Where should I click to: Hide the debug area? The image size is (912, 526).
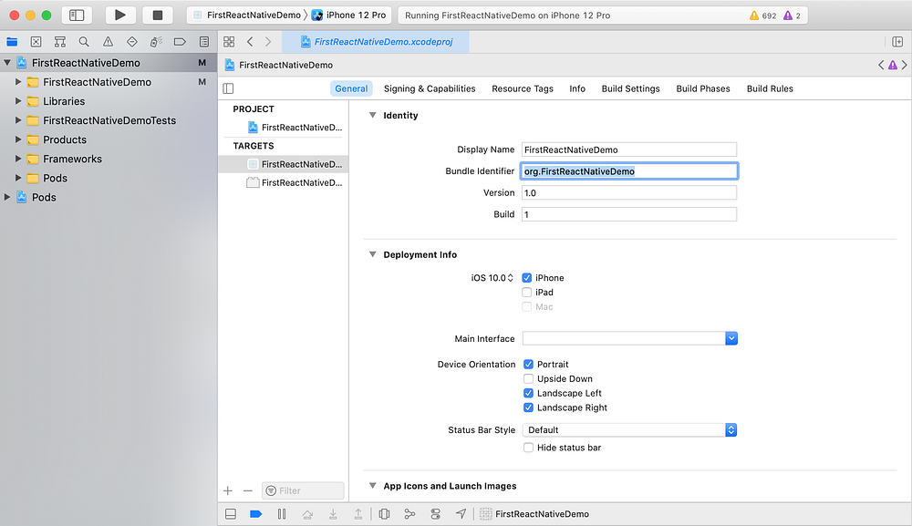pyautogui.click(x=231, y=514)
